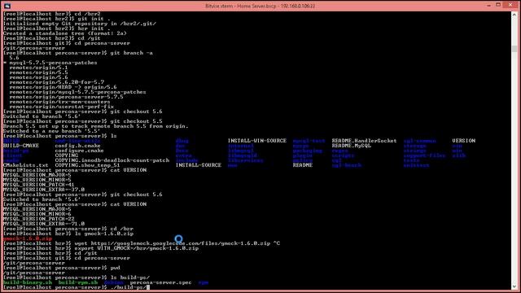The image size is (521, 293).
Task: Click the 'config.h.cmake' file name
Action: point(78,146)
